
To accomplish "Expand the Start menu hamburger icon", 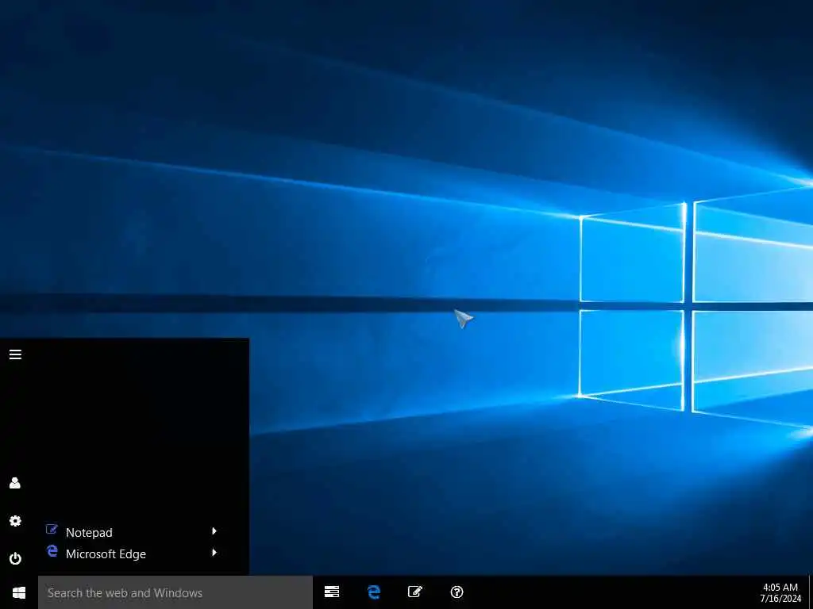I will tap(15, 354).
